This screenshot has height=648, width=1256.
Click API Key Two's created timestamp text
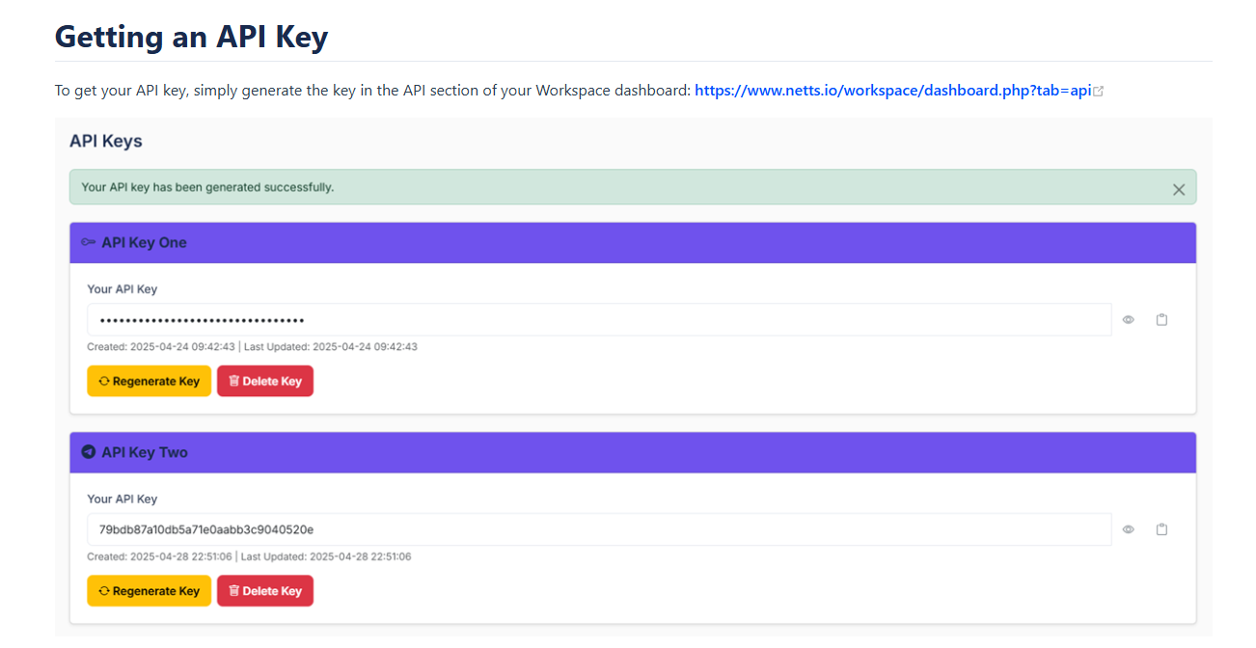pyautogui.click(x=159, y=556)
